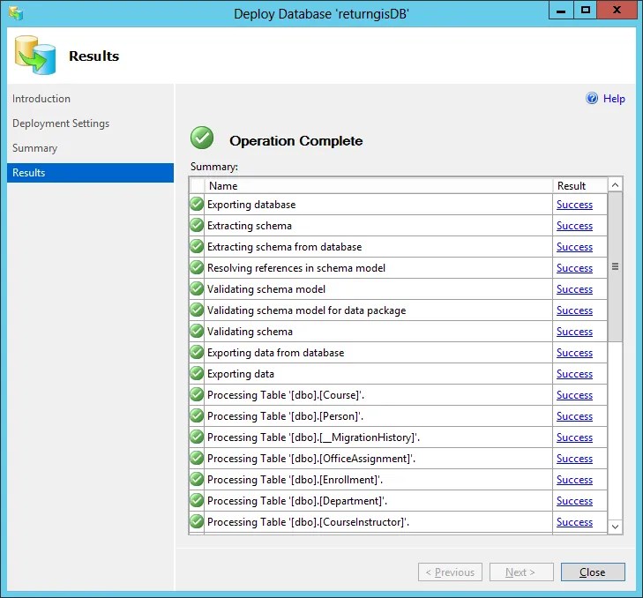The height and width of the screenshot is (598, 643).
Task: Click the Result column header
Action: pos(579,186)
